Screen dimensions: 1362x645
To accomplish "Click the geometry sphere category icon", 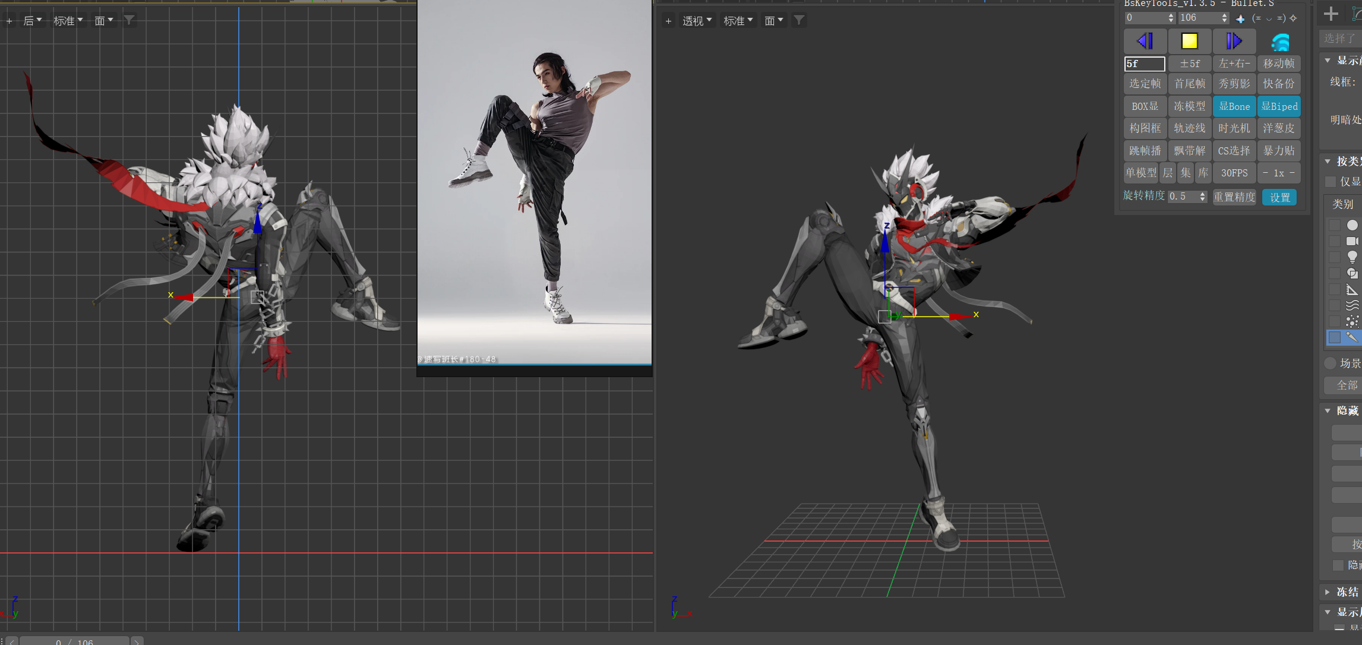I will (x=1352, y=225).
